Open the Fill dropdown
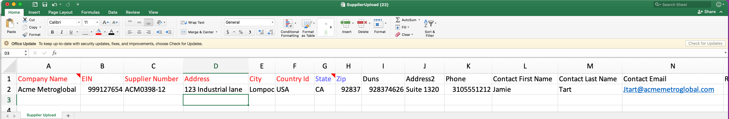The image size is (729, 119). 402,27
